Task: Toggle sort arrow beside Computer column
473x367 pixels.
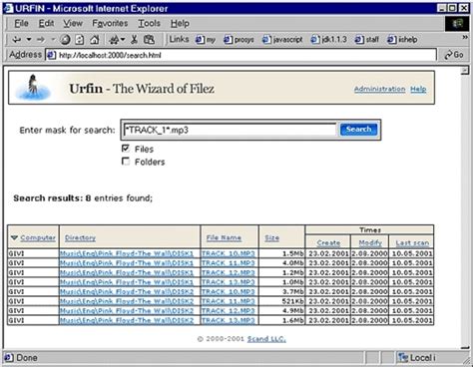Action: point(14,237)
